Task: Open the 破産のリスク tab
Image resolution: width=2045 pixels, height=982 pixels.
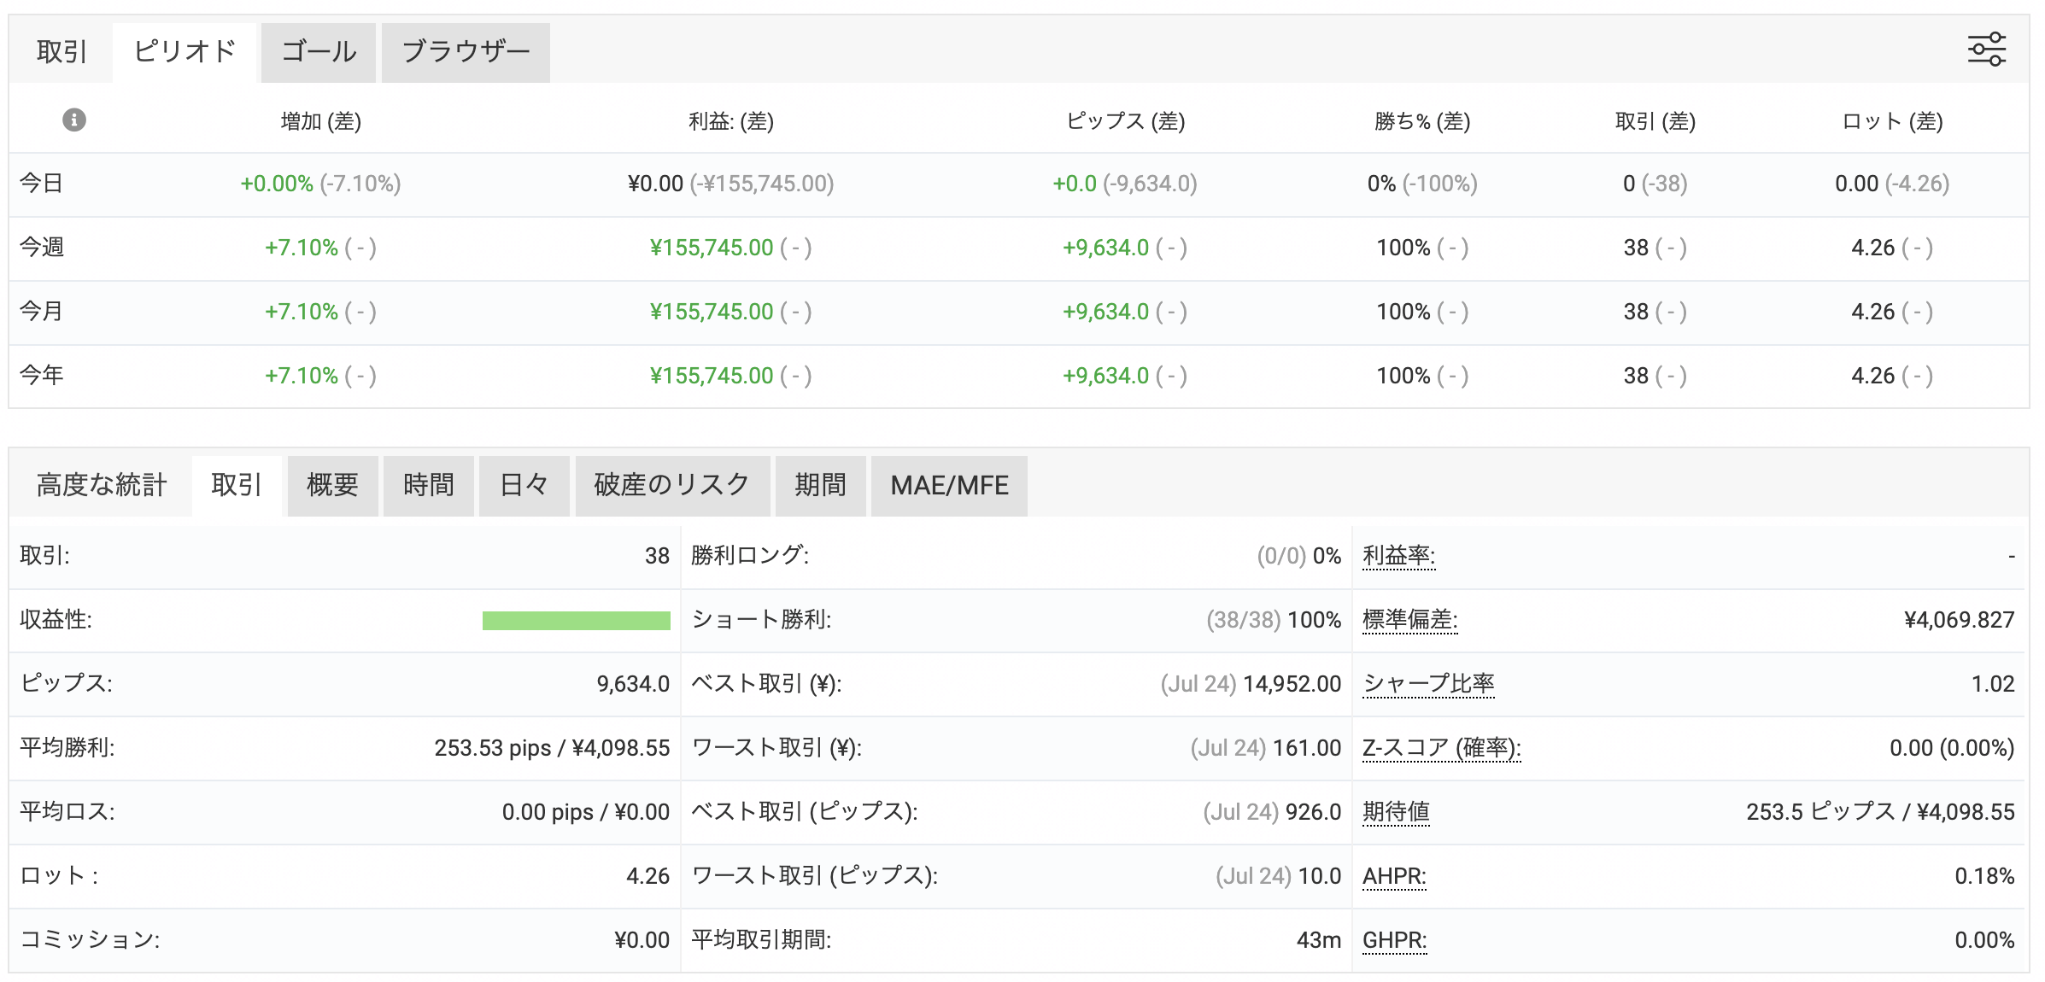Action: pyautogui.click(x=671, y=485)
